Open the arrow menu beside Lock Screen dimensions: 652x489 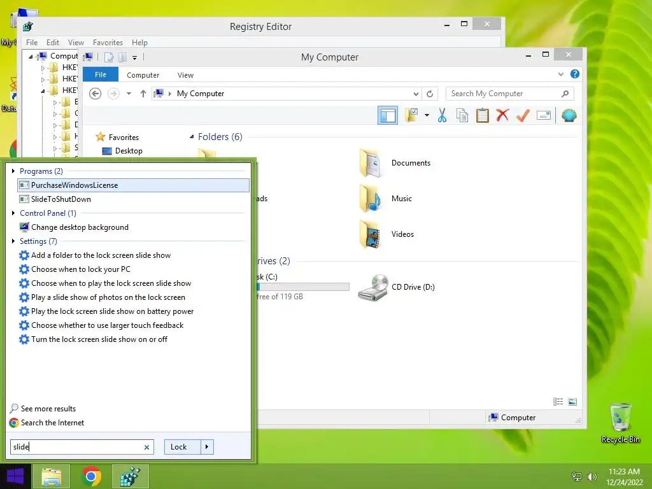207,447
